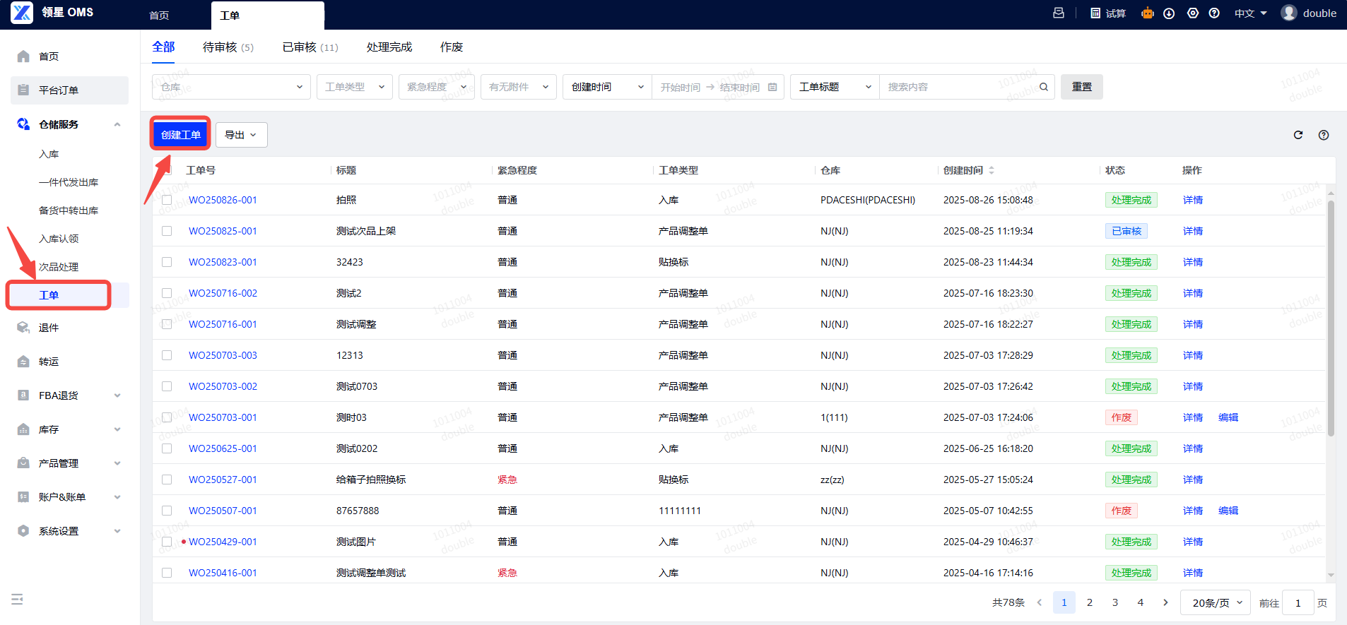This screenshot has width=1347, height=625.
Task: Check the box for WO250826-001
Action: [x=167, y=200]
